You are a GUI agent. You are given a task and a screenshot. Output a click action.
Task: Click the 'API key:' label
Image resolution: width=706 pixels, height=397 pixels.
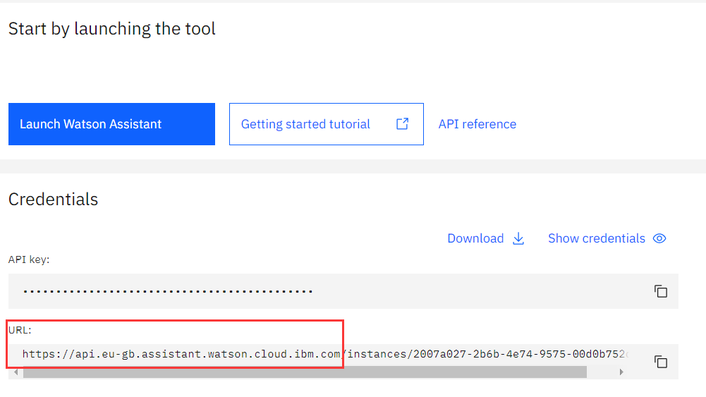click(29, 259)
